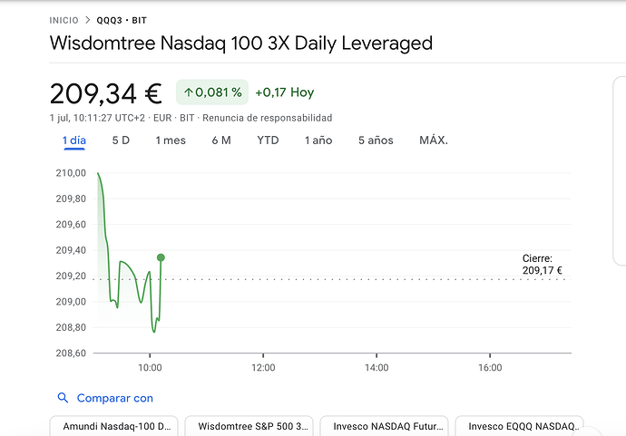Switch to 5 D range tab
The image size is (626, 436).
(121, 140)
